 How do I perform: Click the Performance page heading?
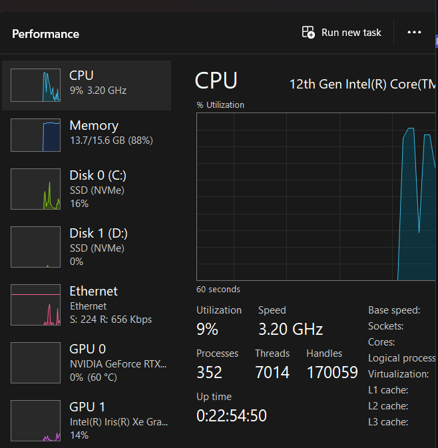tap(45, 34)
